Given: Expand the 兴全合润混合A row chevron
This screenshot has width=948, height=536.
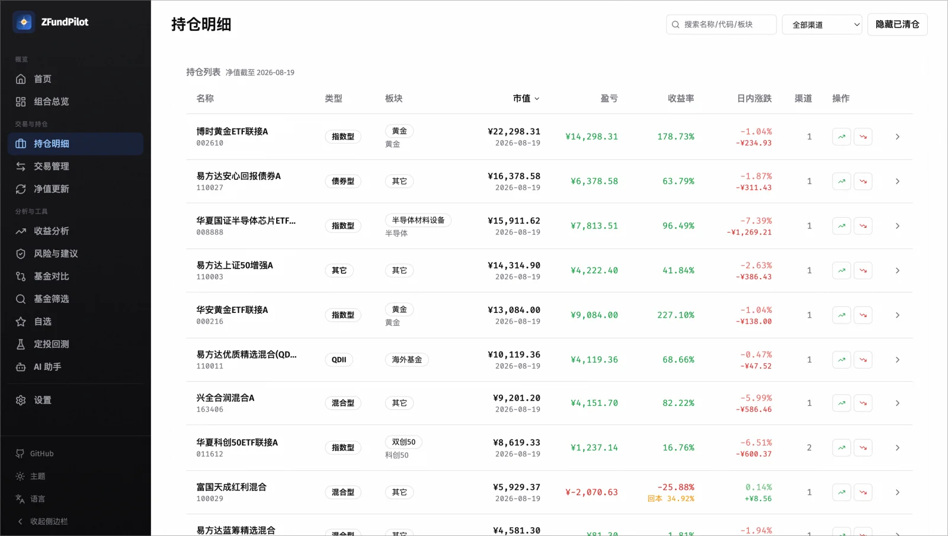Looking at the screenshot, I should point(897,403).
